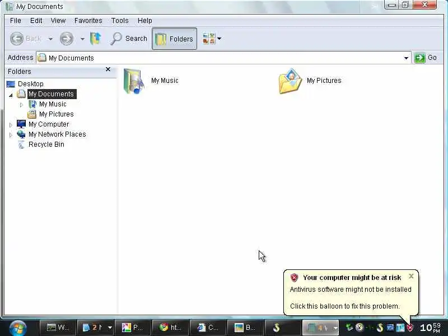This screenshot has width=448, height=336.
Task: Collapse the My Documents tree node
Action: coord(11,95)
